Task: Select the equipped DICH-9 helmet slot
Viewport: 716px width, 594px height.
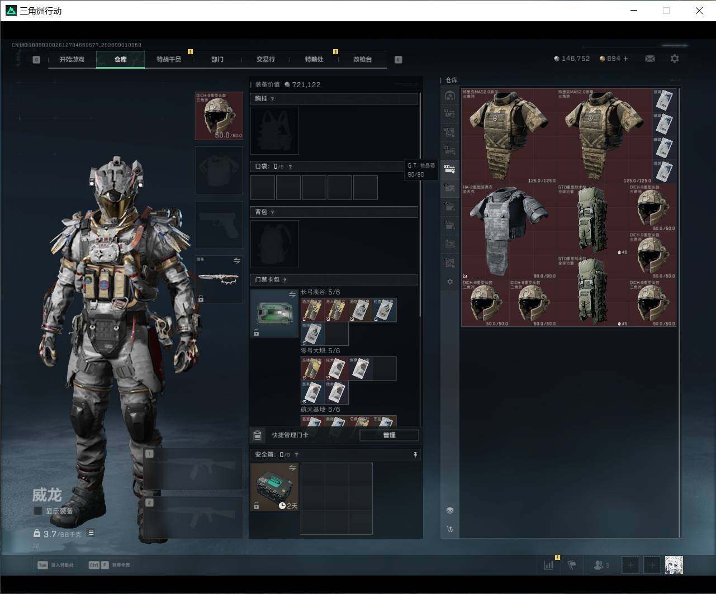Action: tap(219, 116)
